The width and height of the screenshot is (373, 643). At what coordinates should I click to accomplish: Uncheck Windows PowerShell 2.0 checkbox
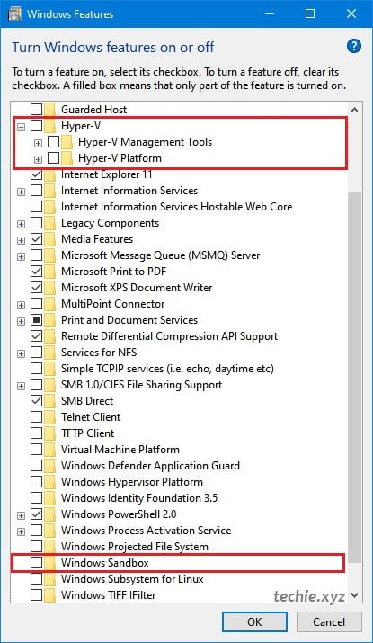click(37, 514)
